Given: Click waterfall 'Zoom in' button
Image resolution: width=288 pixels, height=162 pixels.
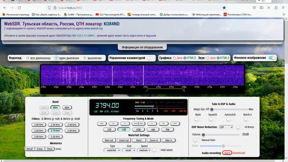Looking at the screenshot, I should 154,140.
